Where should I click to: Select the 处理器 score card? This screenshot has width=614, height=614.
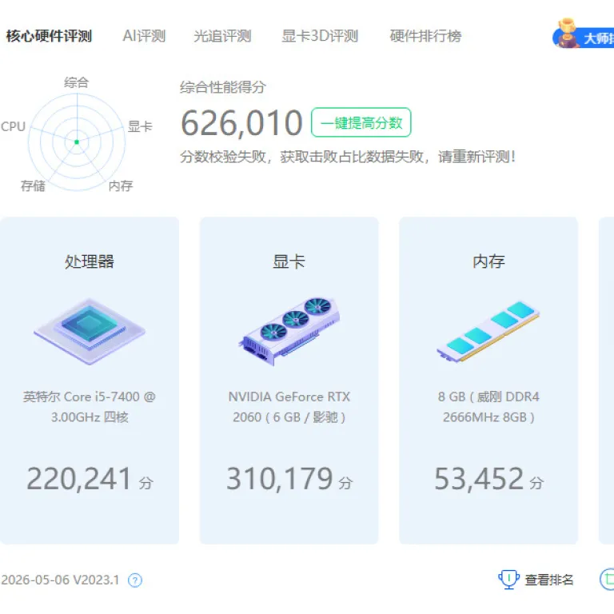[90, 381]
